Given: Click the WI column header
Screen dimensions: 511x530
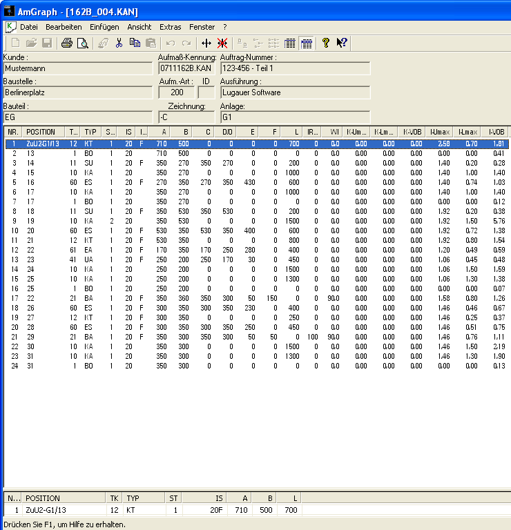Looking at the screenshot, I should (x=331, y=132).
